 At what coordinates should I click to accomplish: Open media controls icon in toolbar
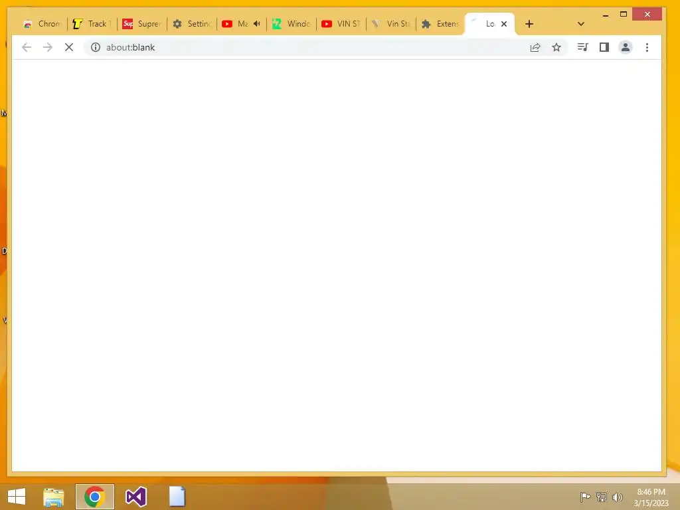tap(583, 47)
